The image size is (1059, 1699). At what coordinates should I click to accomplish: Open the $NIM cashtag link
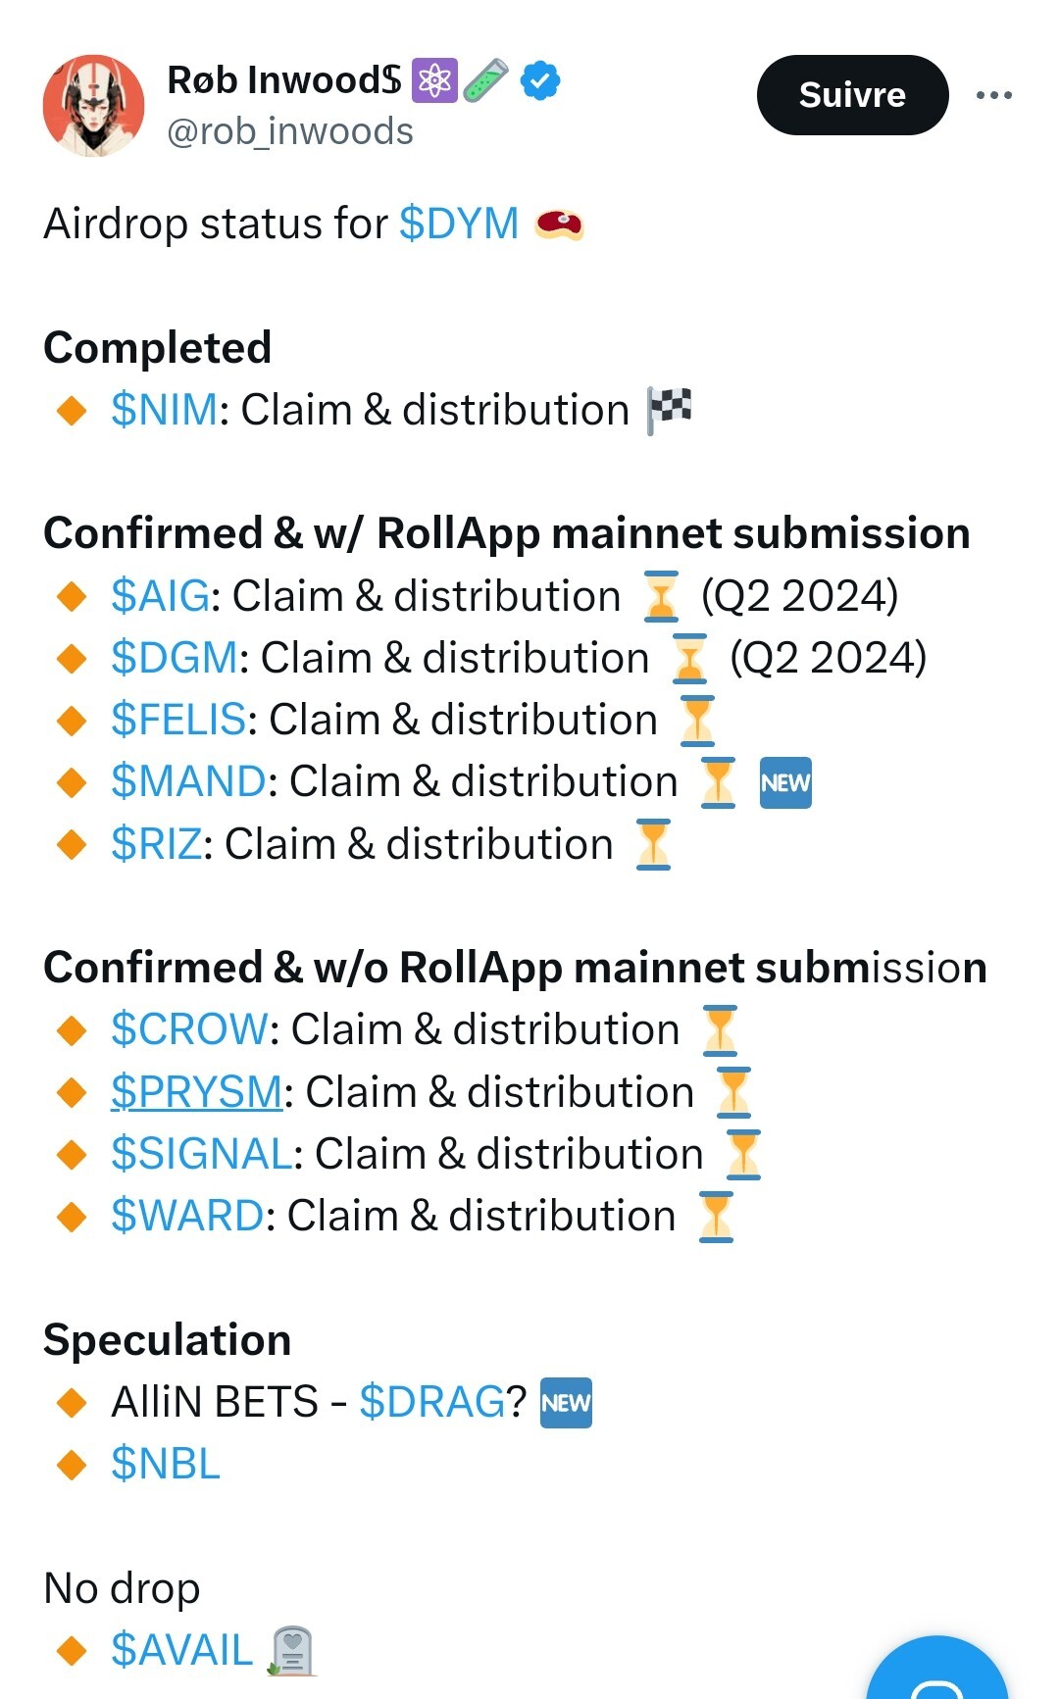(x=164, y=410)
